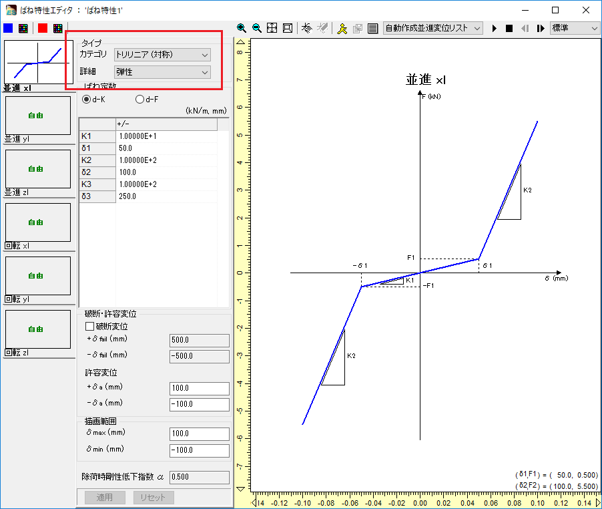Click the δ min drawing range field
The image size is (602, 509).
coord(200,451)
